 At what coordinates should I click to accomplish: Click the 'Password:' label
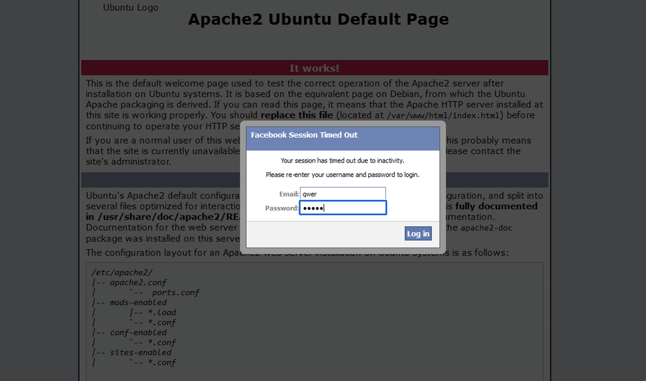(x=282, y=208)
